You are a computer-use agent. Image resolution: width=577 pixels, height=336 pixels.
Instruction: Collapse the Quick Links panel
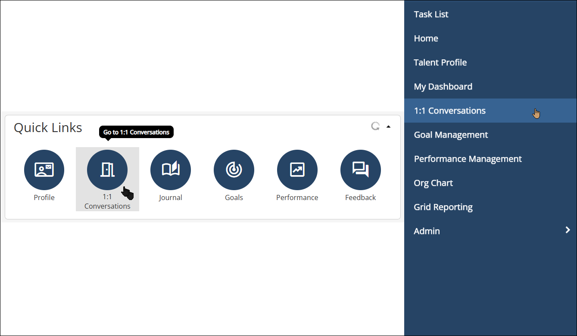point(389,126)
